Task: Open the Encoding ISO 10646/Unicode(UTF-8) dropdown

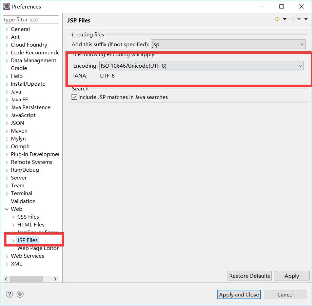Action: 201,66
